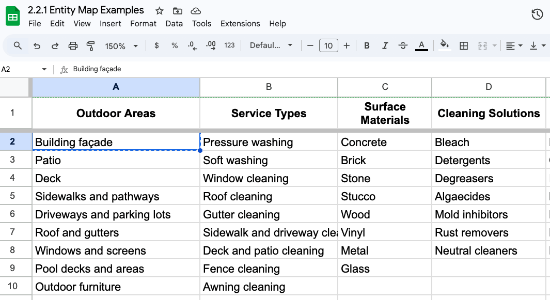Click the Undo icon
This screenshot has width=550, height=300.
click(36, 45)
